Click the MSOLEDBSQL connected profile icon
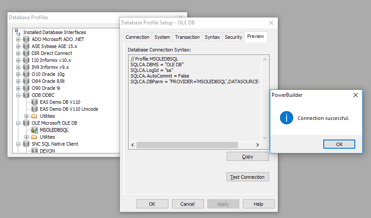The width and height of the screenshot is (371, 218). point(35,130)
